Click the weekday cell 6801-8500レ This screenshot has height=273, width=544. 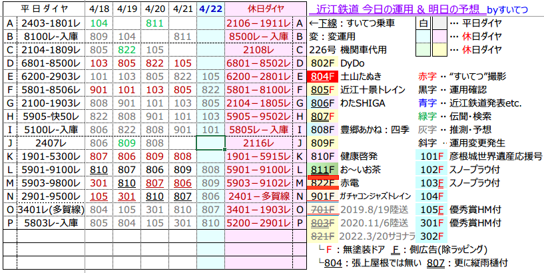pyautogui.click(x=51, y=63)
